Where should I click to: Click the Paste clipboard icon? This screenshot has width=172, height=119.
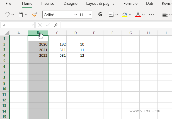[x=21, y=15]
